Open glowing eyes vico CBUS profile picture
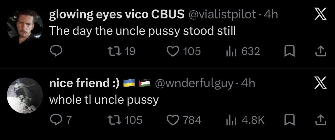The width and height of the screenshot is (335, 140). pos(25,27)
